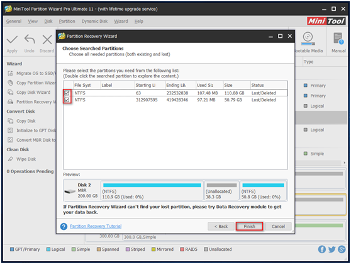This screenshot has height=264, width=351.
Task: Click the Finish button
Action: (x=249, y=226)
